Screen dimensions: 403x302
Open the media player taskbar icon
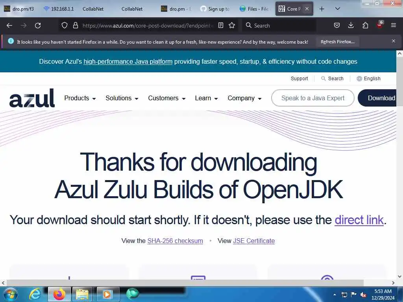[x=107, y=294]
